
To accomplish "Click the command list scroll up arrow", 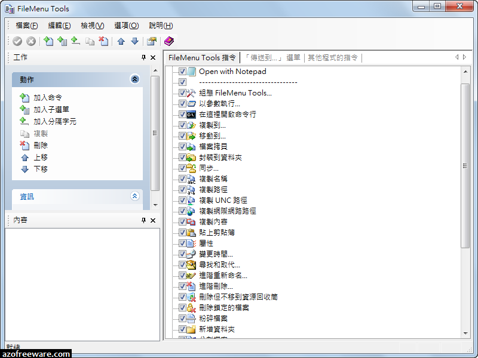I will coord(465,72).
